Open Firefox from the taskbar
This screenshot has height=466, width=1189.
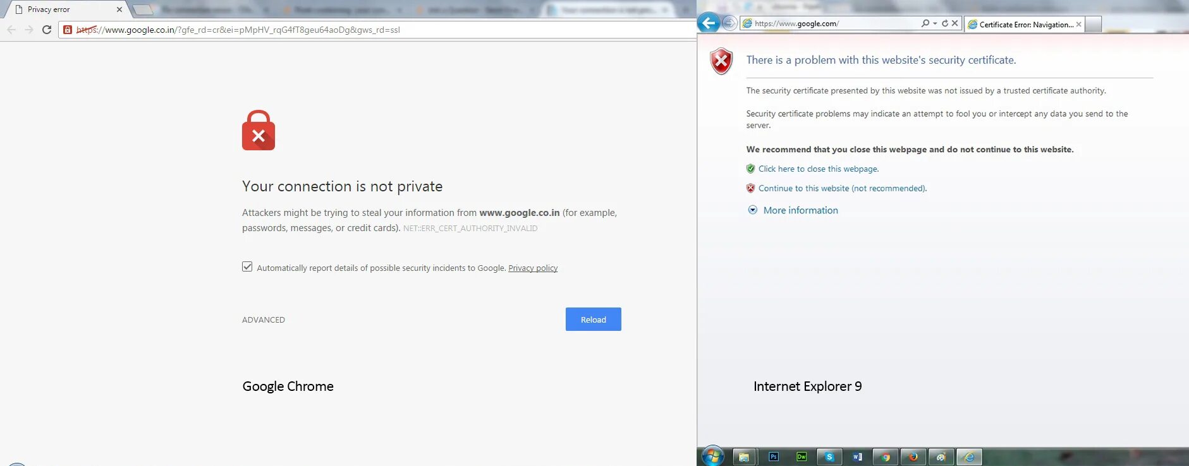pos(913,457)
